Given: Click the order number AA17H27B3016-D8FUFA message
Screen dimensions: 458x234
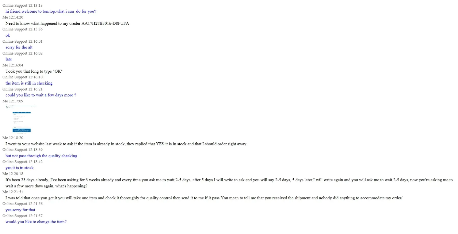Looking at the screenshot, I should (67, 23).
